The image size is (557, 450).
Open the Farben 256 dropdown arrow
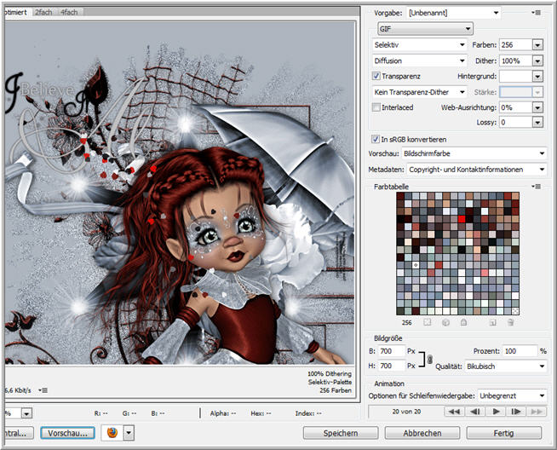[537, 45]
